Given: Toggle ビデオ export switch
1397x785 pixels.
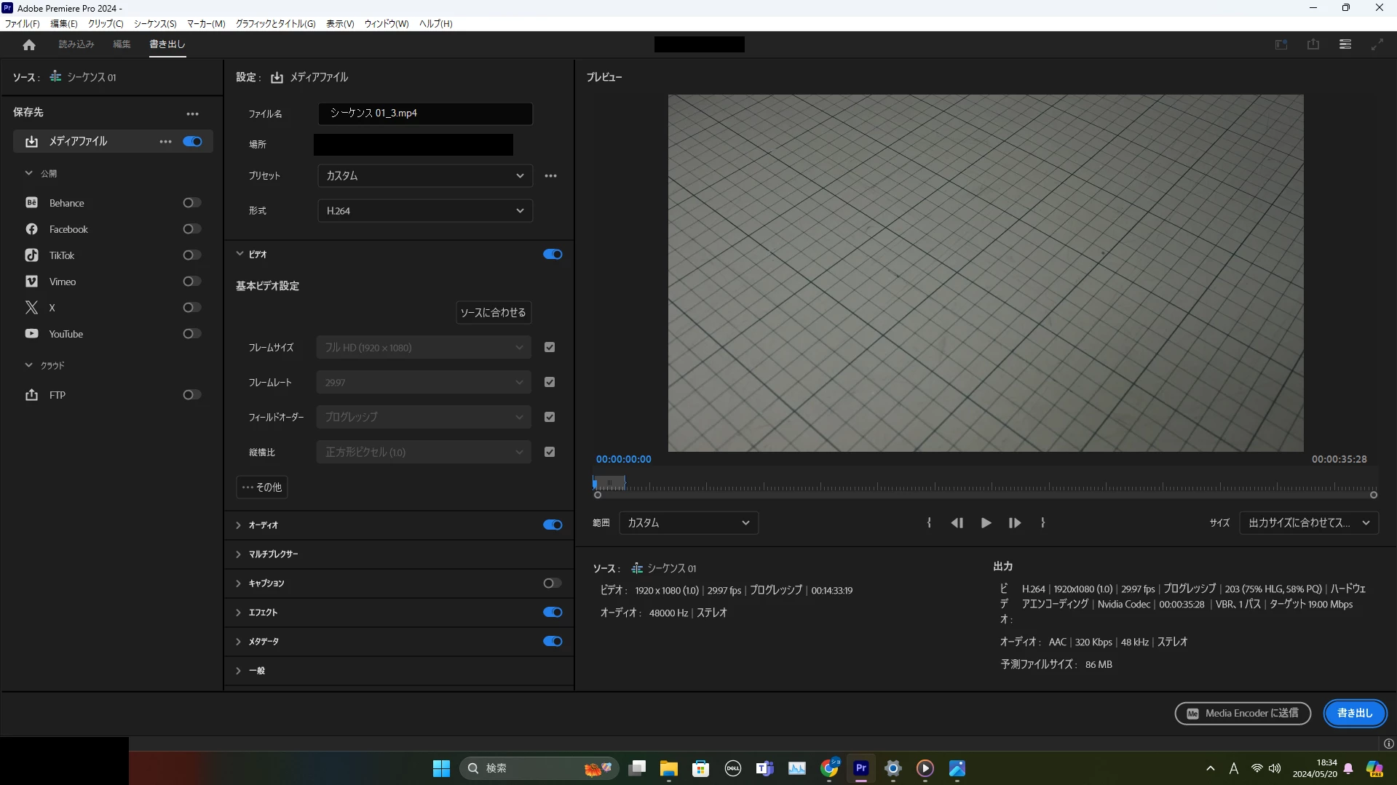Looking at the screenshot, I should pos(553,255).
